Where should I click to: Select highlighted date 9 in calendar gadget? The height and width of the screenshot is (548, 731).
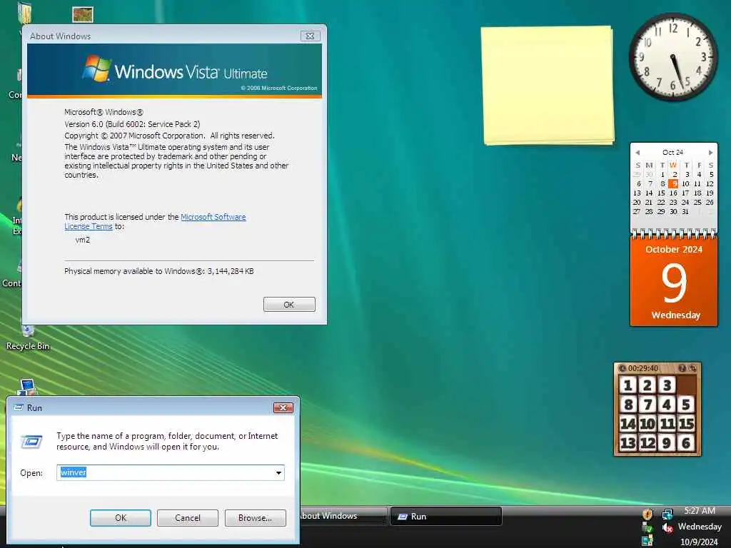(x=673, y=183)
